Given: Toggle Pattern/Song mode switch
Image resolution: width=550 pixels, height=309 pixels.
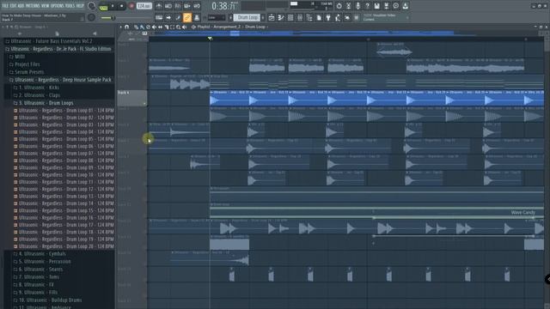Looking at the screenshot, I should (103, 7).
